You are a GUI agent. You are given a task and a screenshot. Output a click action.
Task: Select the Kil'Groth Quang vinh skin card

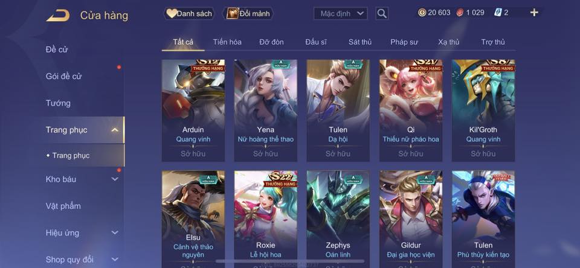tap(483, 110)
